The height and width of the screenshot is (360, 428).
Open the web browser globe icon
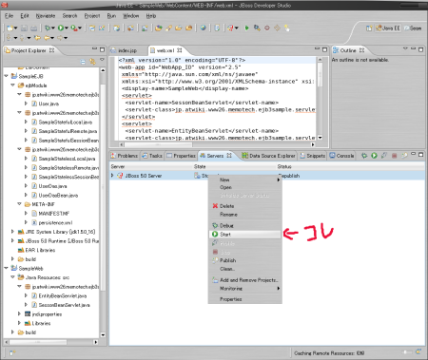pos(203,28)
